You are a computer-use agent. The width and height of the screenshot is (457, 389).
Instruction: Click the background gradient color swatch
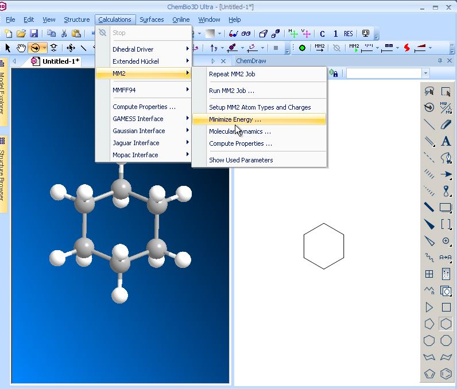(210, 33)
